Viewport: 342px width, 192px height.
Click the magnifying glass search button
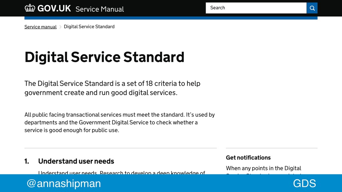(x=312, y=8)
